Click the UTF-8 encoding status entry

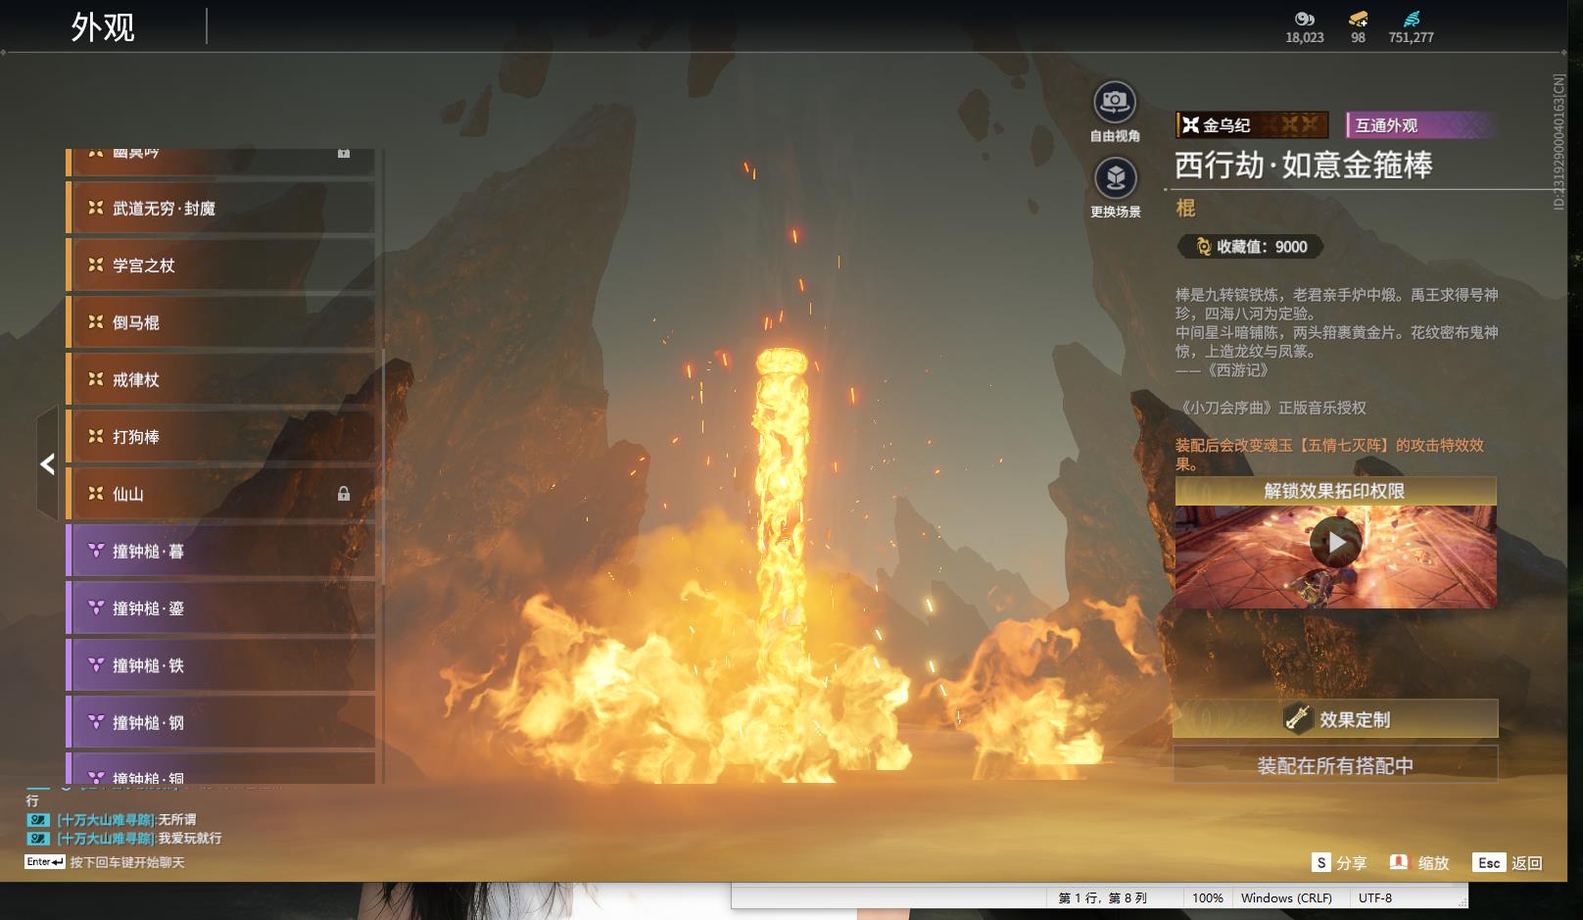pos(1375,897)
